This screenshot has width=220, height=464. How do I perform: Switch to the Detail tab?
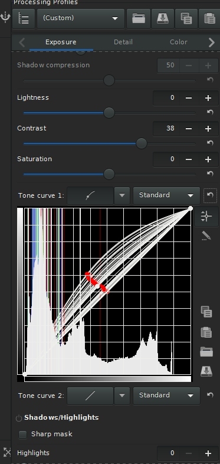click(x=123, y=42)
